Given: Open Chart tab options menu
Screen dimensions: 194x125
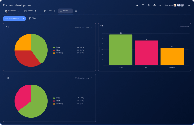Looking at the screenshot, I should 70,11.
